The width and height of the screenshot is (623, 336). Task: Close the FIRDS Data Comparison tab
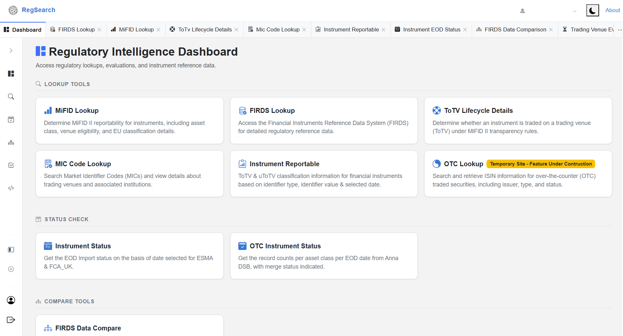pyautogui.click(x=551, y=29)
